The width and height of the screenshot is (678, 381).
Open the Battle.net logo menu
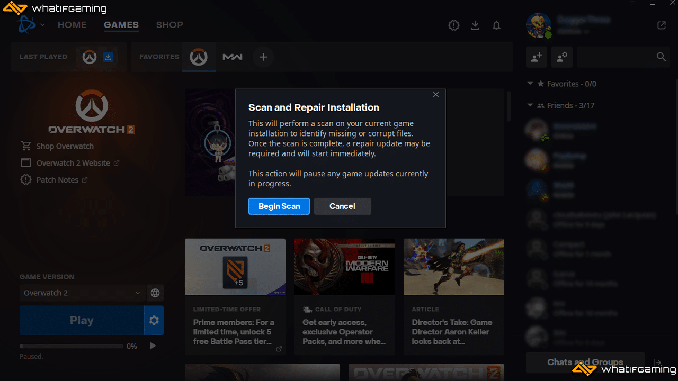tap(31, 25)
